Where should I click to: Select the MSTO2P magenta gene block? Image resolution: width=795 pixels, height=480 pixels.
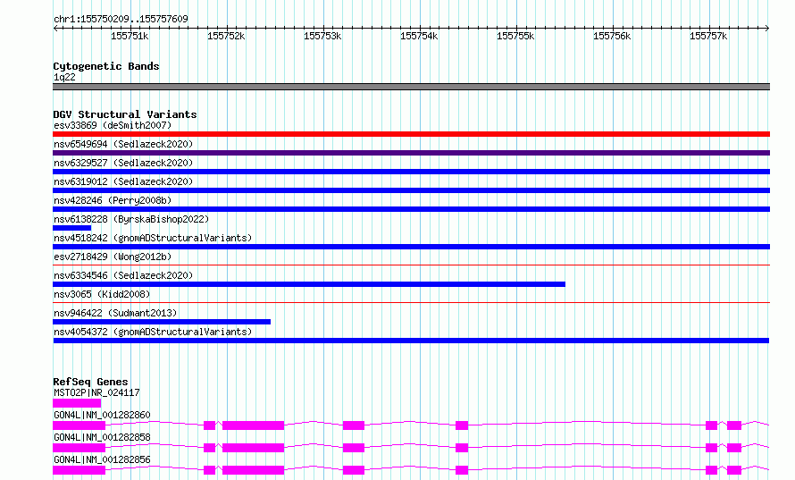pos(77,403)
